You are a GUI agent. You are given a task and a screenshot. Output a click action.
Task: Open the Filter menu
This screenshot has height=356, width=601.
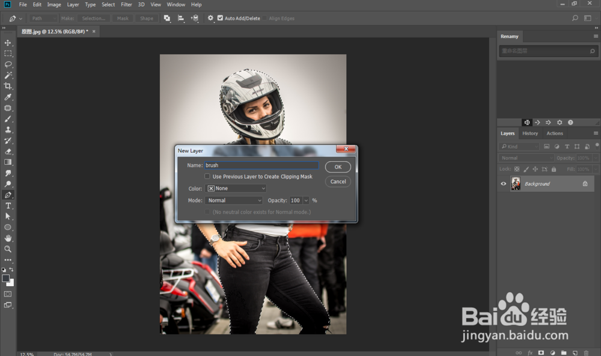pyautogui.click(x=126, y=5)
